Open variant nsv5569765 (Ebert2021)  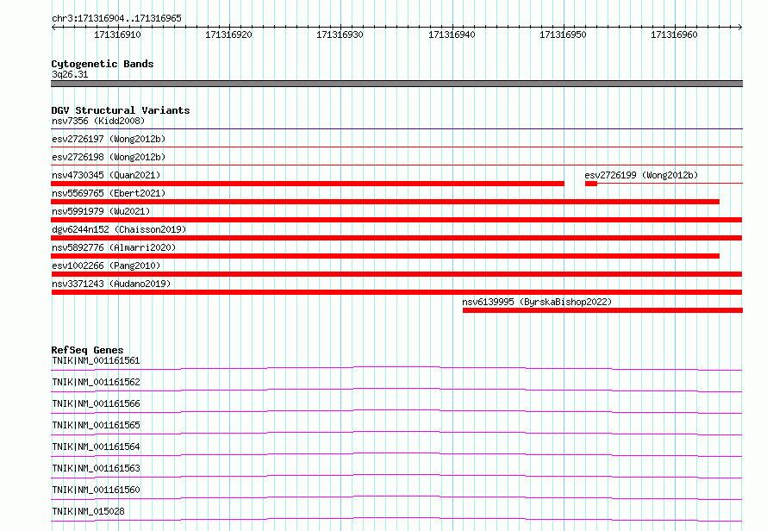109,193
